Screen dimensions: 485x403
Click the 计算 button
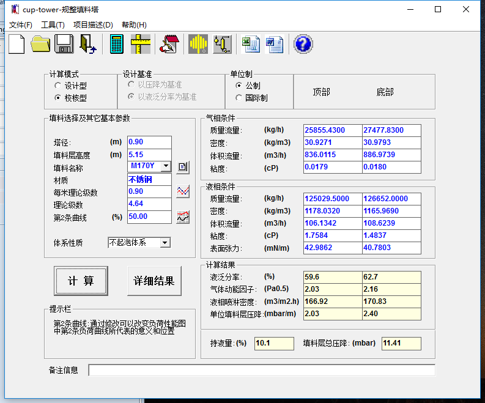(81, 281)
